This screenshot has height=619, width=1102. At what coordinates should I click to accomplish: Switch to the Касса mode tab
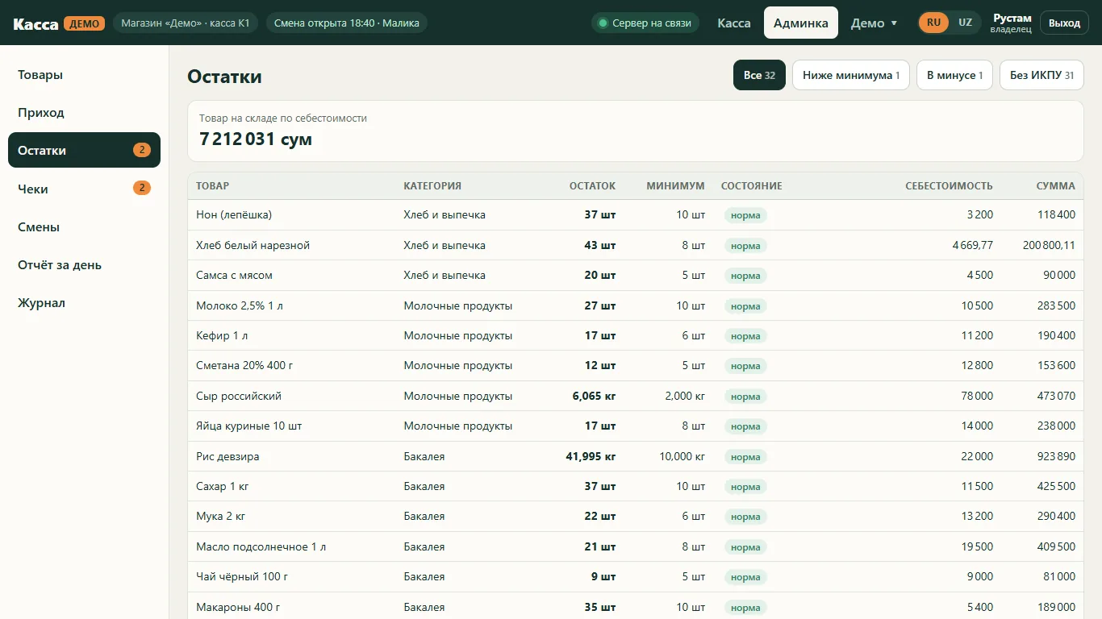pos(734,23)
